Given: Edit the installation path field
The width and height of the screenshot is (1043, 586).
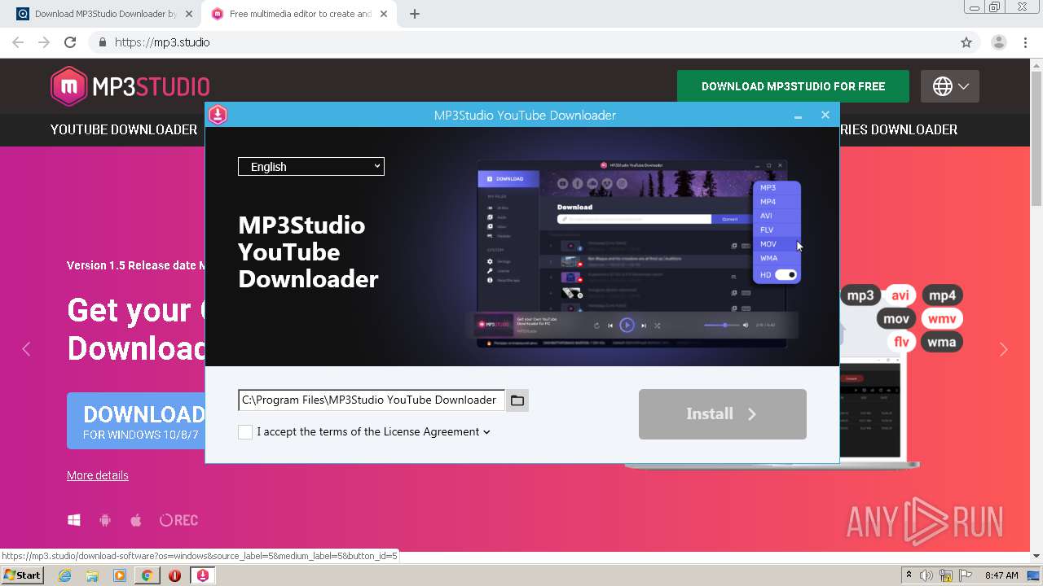Looking at the screenshot, I should [372, 400].
